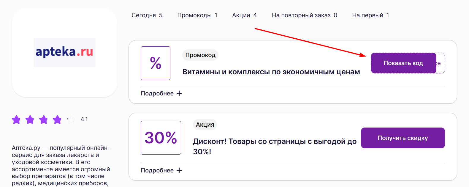
Task: Click the percent discount icon on first offer
Action: [155, 63]
